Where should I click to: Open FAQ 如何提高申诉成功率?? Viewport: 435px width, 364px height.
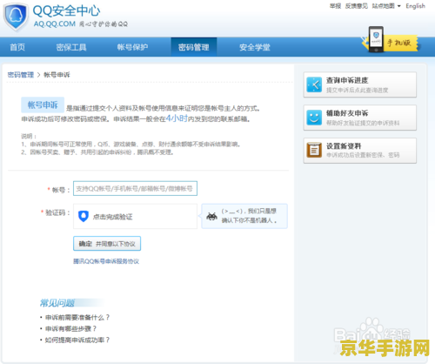pyautogui.click(x=77, y=340)
